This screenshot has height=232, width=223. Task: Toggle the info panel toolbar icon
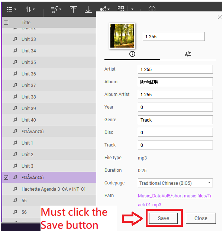tap(152, 9)
